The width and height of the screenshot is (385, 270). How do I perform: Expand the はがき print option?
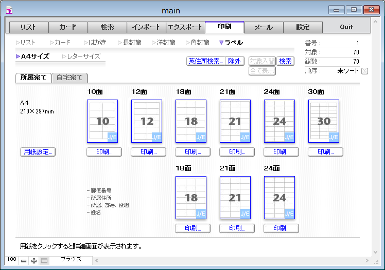[94, 43]
